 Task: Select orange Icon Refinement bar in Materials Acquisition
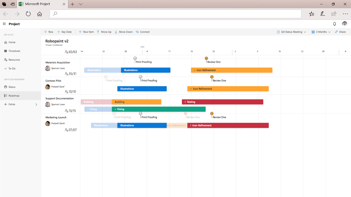(x=232, y=70)
